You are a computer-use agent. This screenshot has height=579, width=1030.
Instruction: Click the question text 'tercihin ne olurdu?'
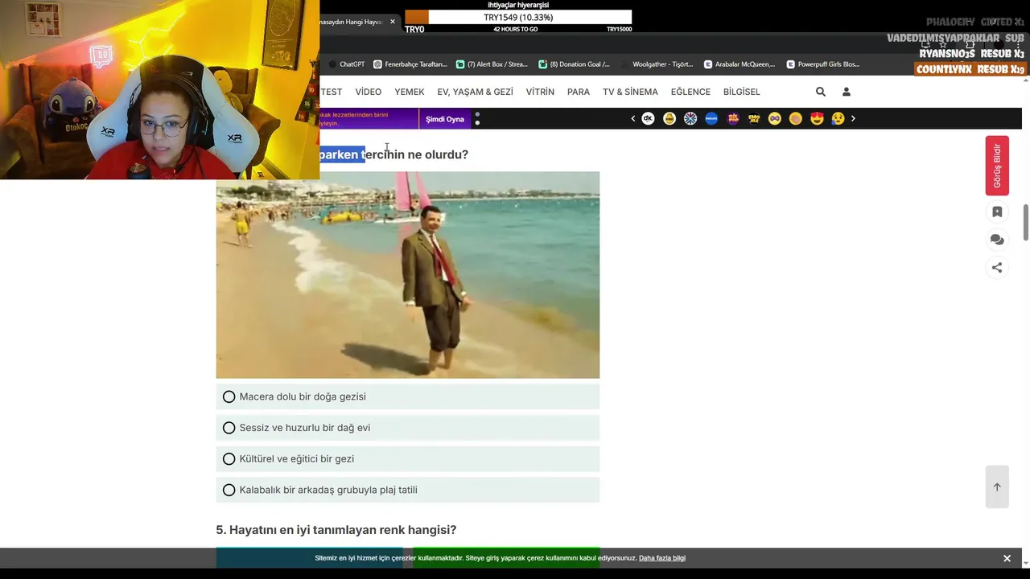pos(416,154)
